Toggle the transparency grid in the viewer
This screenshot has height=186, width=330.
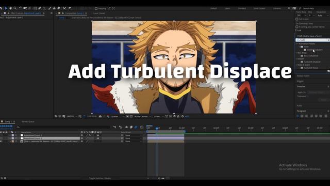click(x=131, y=116)
